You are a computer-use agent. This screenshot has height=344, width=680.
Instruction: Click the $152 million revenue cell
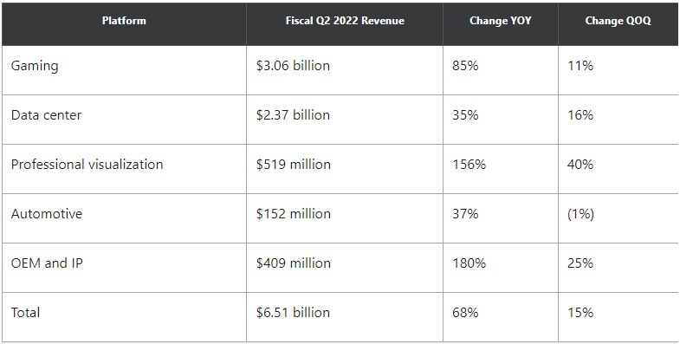point(293,214)
